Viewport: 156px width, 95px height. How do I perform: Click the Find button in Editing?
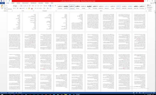click(x=149, y=5)
